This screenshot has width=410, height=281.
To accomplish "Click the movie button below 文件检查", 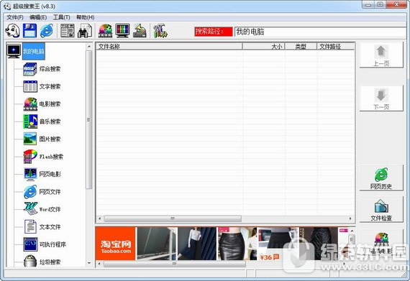I will [x=381, y=241].
